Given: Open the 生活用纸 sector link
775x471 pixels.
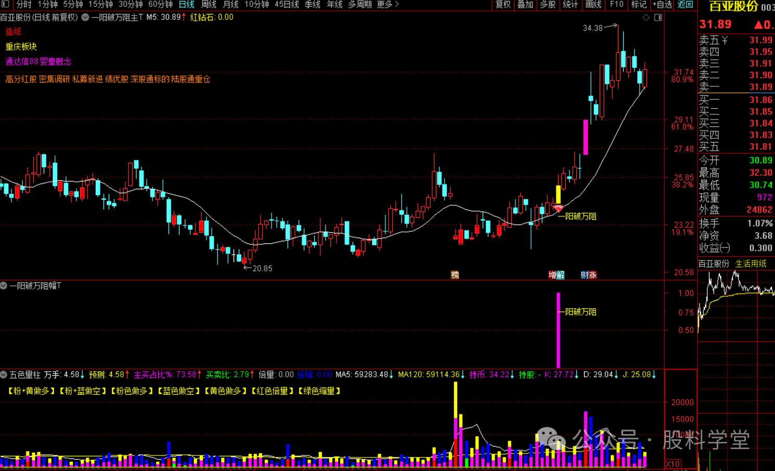Looking at the screenshot, I should (751, 264).
